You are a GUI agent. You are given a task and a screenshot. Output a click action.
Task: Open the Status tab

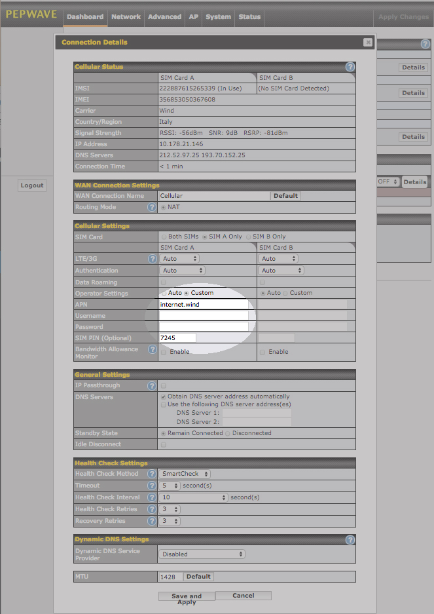tap(249, 17)
